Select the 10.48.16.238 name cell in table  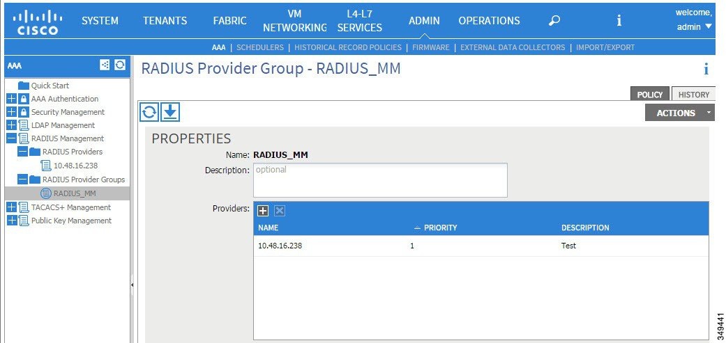(280, 246)
